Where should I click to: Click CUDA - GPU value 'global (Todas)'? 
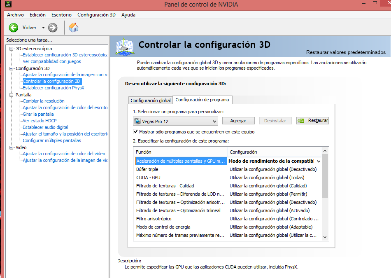coord(267,178)
